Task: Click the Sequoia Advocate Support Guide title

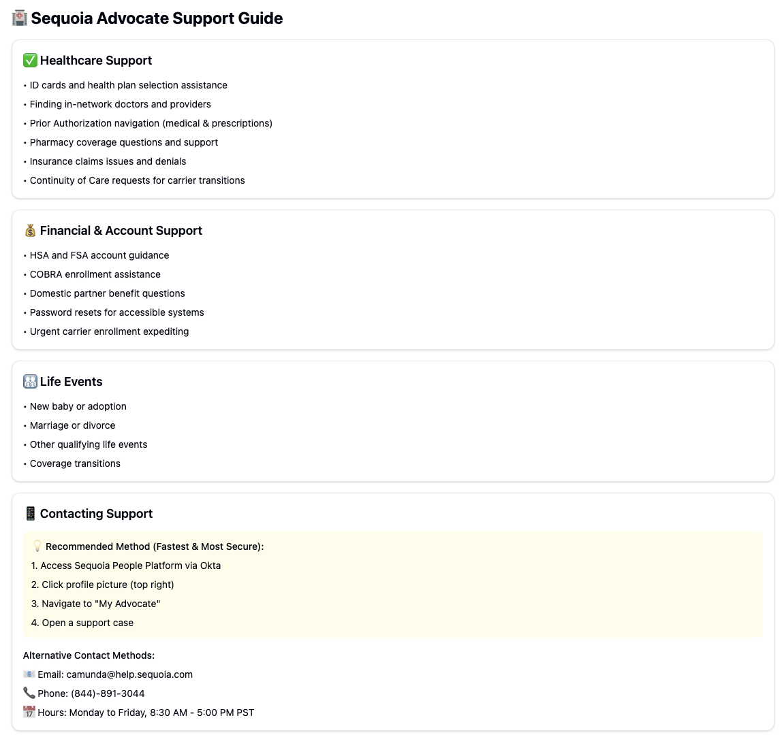Action: (157, 18)
